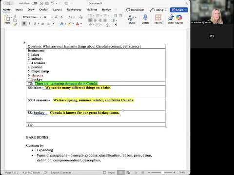The width and height of the screenshot is (234, 175).
Task: Click the Save icon in title bar
Action: click(x=47, y=3)
